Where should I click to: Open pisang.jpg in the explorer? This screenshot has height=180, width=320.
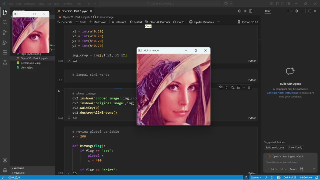27,67
